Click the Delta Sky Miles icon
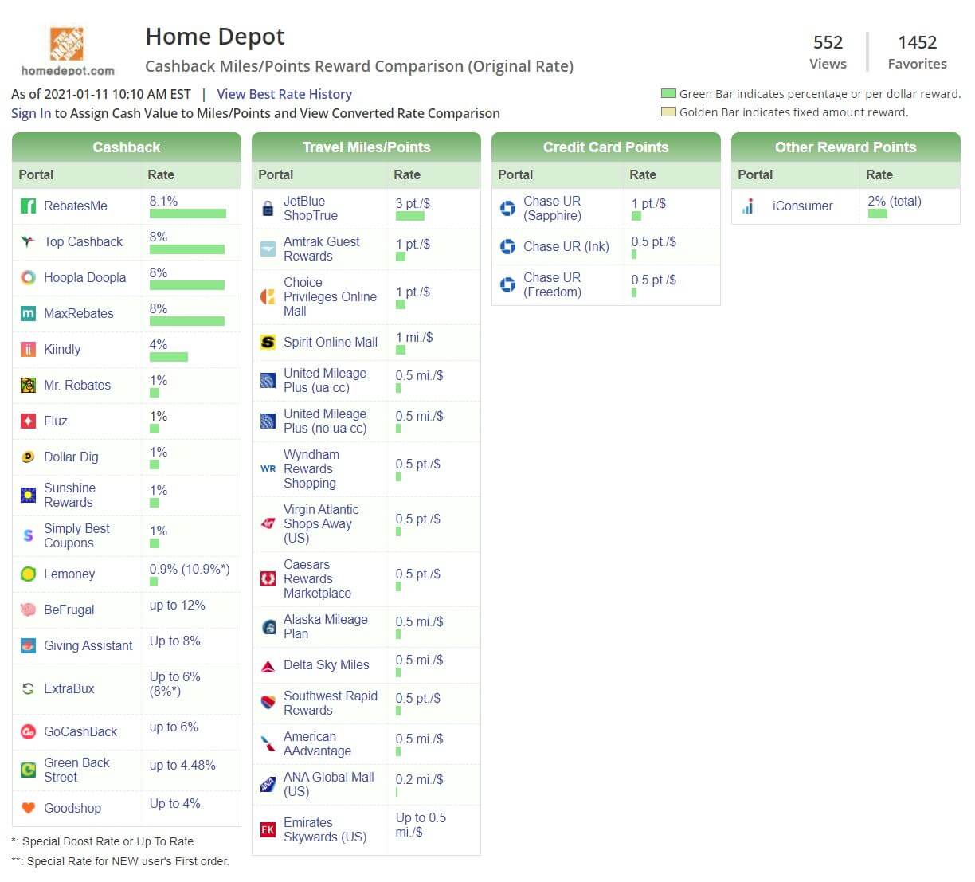The height and width of the screenshot is (882, 975). click(268, 664)
